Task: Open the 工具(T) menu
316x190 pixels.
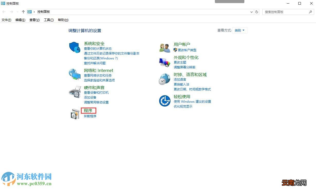Action: [49, 20]
